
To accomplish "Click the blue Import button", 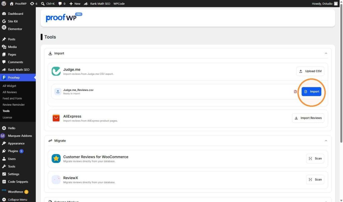I will 311,92.
